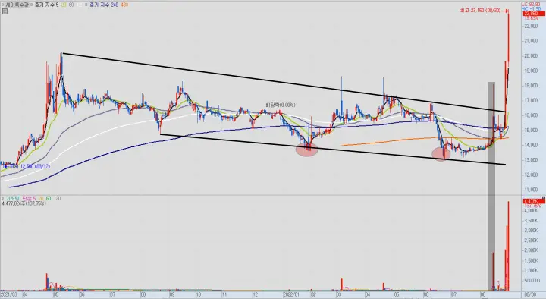
Task: Click the 13,000 price axis label
Action: pos(531,160)
